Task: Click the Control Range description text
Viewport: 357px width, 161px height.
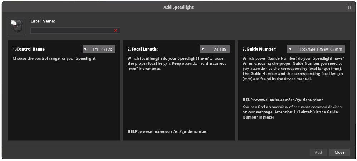Action: (54, 58)
